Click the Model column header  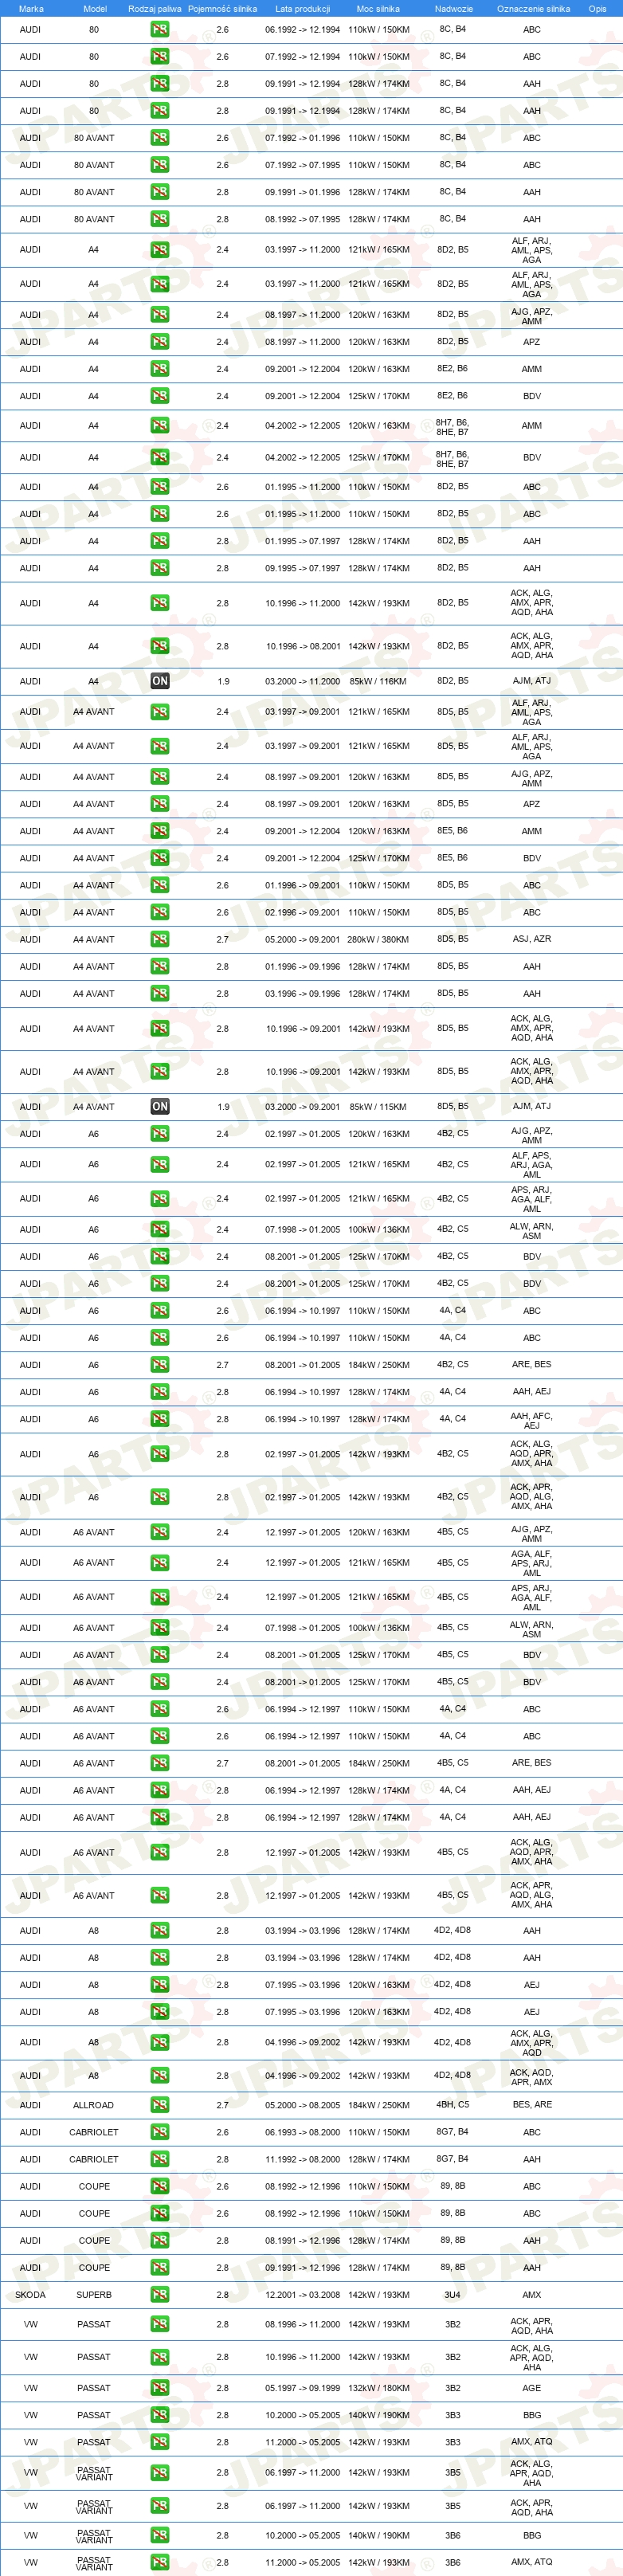coord(94,8)
